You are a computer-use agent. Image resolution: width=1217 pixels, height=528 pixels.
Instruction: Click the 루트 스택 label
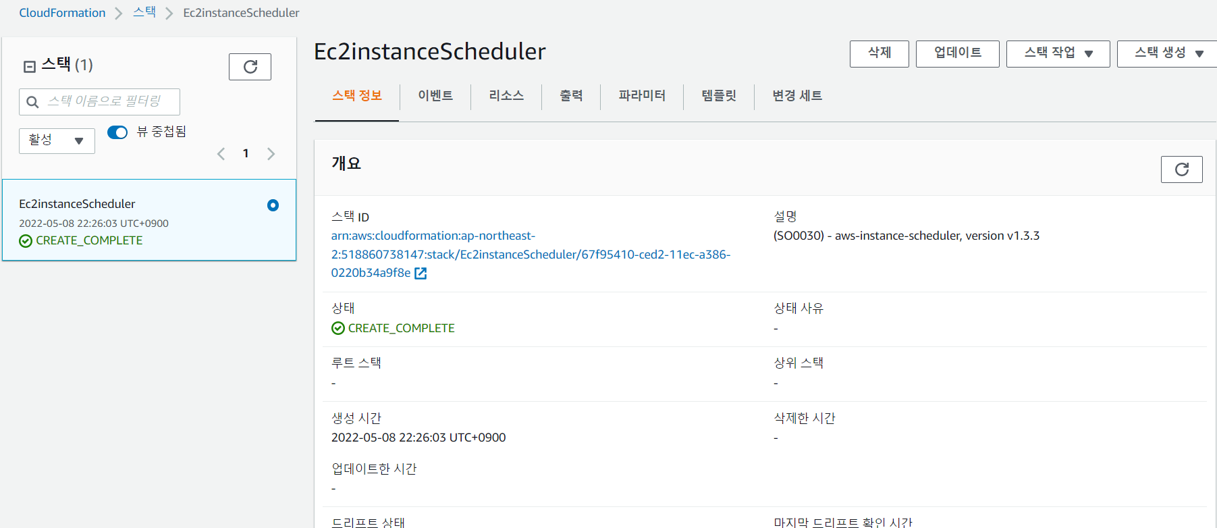(356, 363)
